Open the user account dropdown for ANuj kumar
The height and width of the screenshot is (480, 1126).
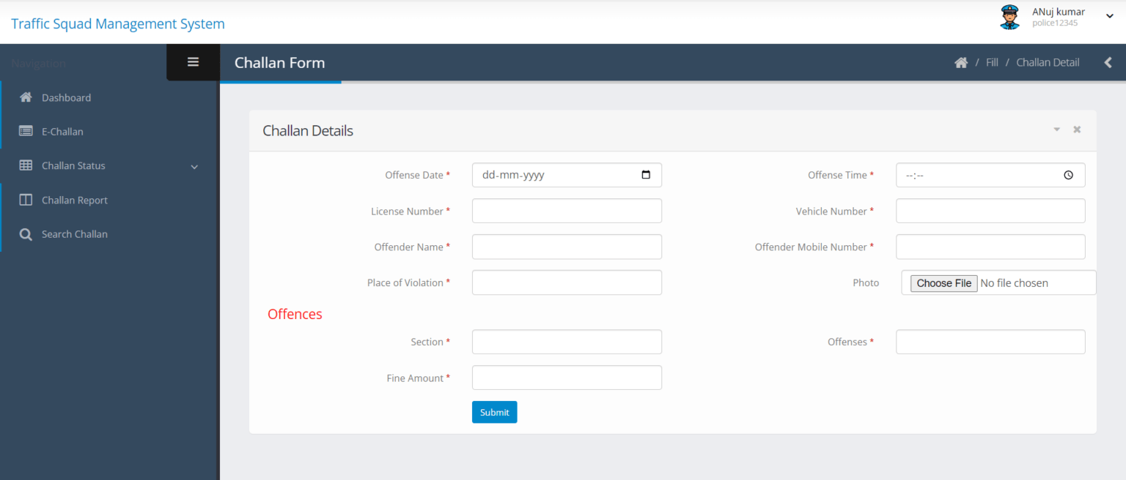coord(1108,15)
